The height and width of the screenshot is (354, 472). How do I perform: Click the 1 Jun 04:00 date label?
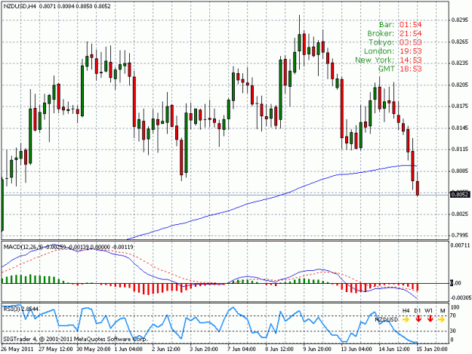click(x=128, y=349)
